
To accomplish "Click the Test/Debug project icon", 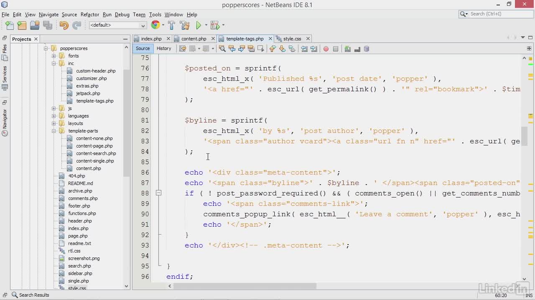I will tap(215, 25).
